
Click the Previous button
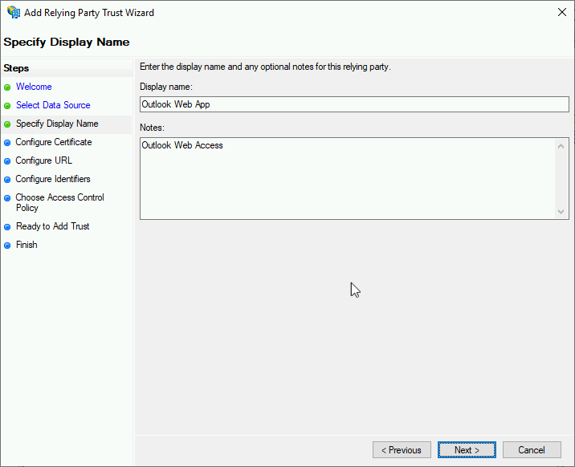tap(402, 450)
